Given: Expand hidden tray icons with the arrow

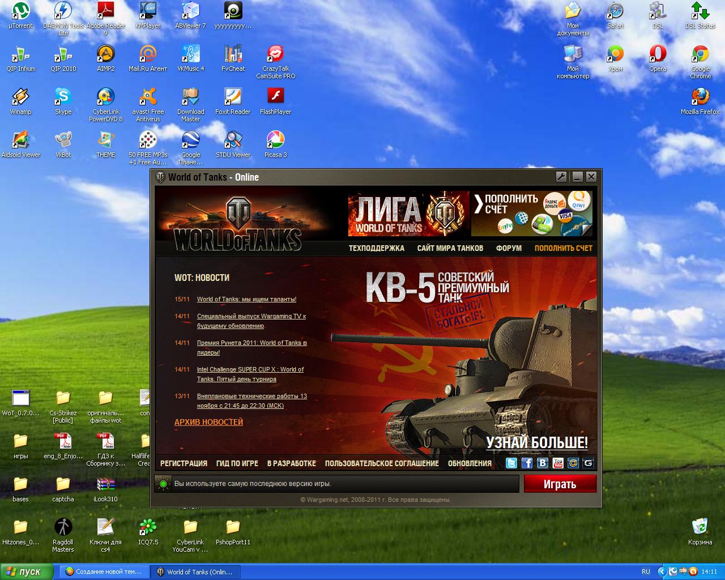Looking at the screenshot, I should 662,572.
